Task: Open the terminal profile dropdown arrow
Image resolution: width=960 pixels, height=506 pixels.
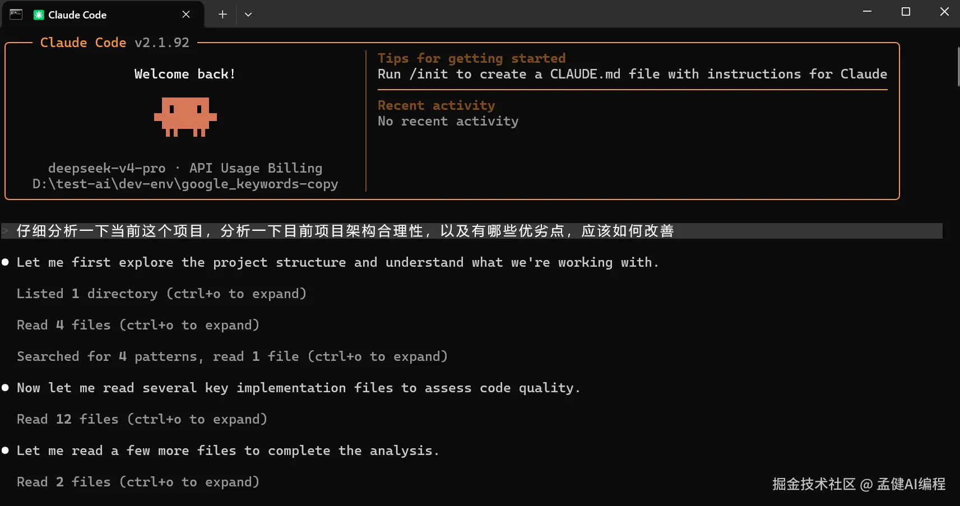Action: [248, 15]
